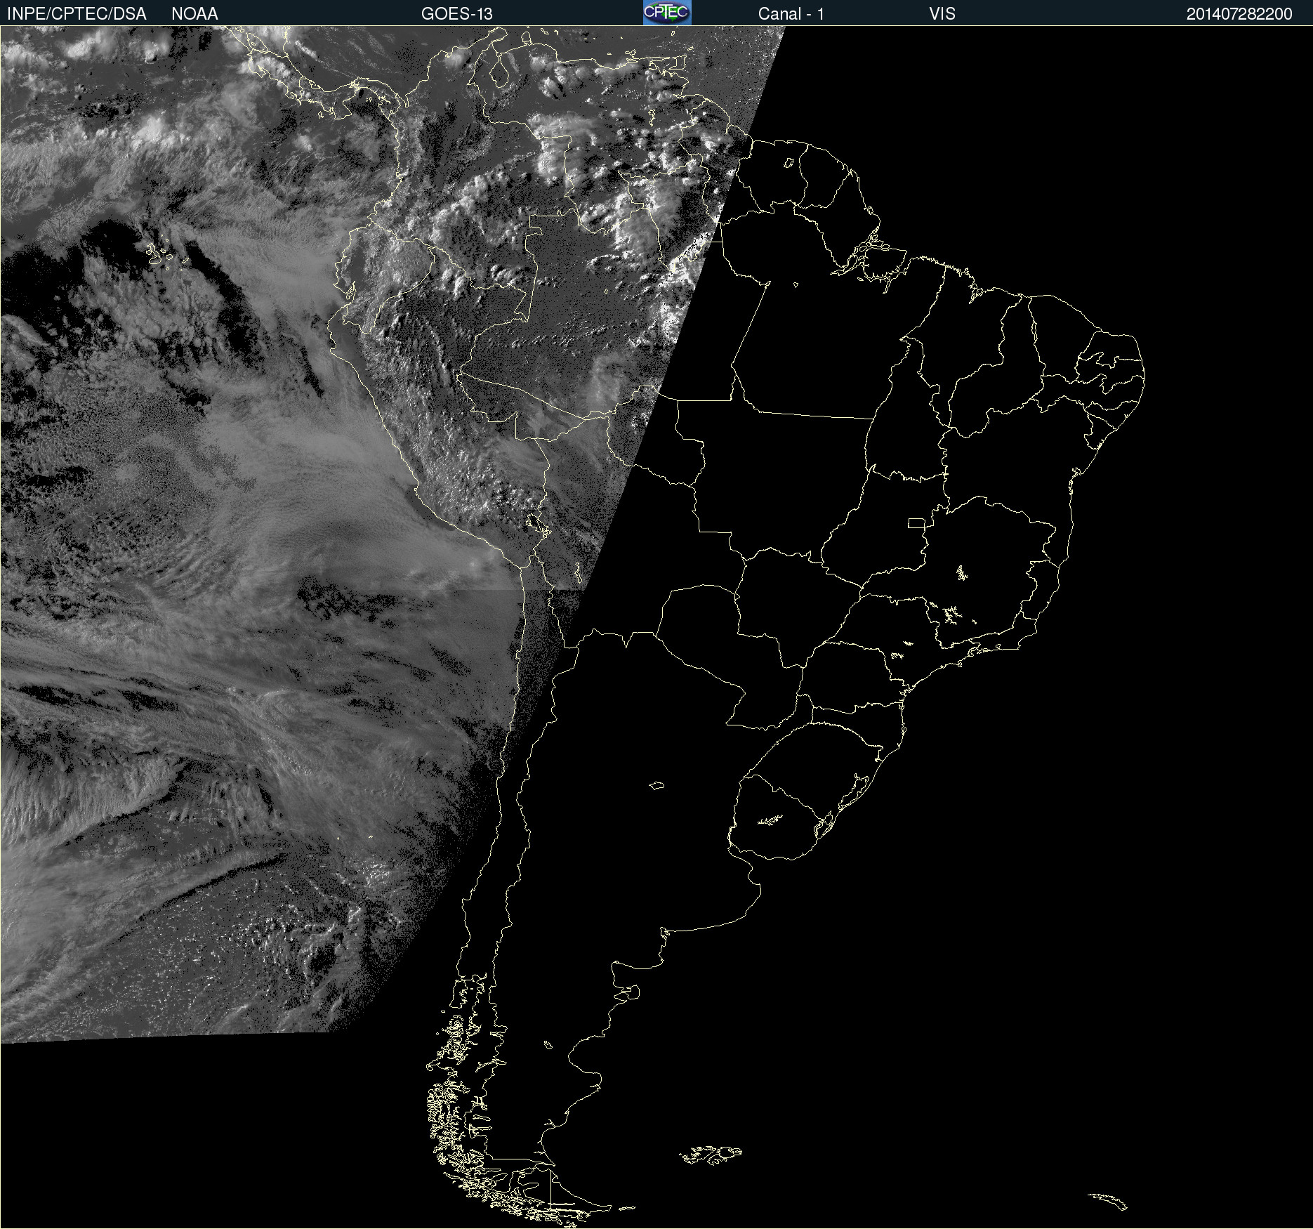Click the CPTEC logo in the header

tap(667, 13)
